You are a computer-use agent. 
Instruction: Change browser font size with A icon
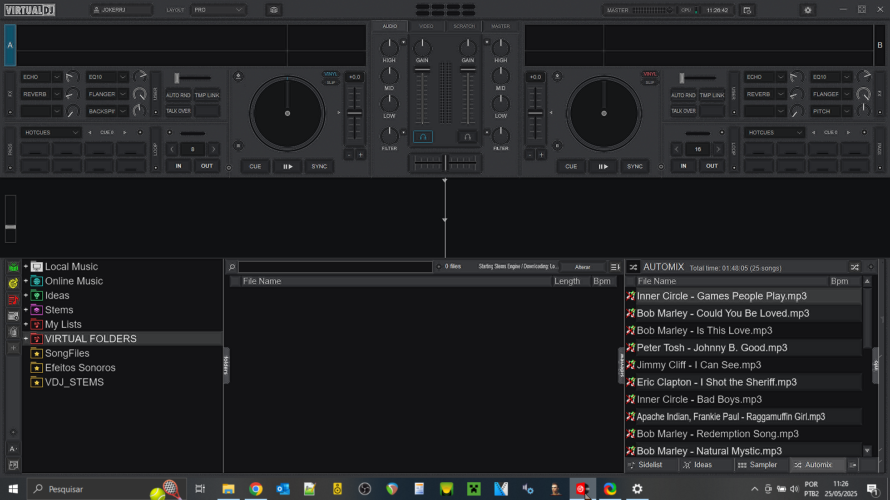(x=13, y=449)
